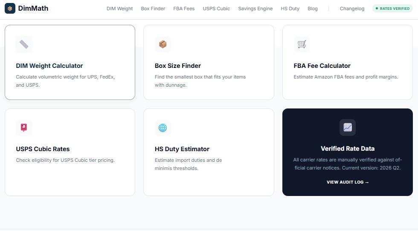Open the DIM Weight Calculator card title
The image size is (418, 231).
(49, 66)
